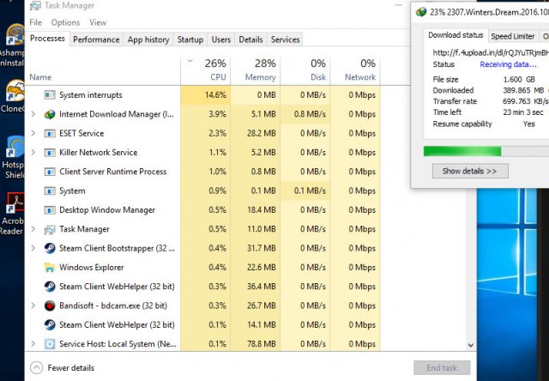Expand the Task Manager process entry
Image resolution: width=549 pixels, height=381 pixels.
coord(33,229)
